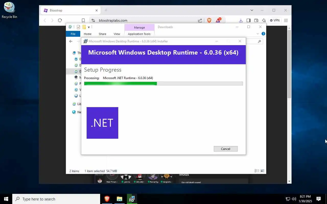Click the browser page vertical scrollbar
Viewport: 327px width, 204px height.
pos(289,64)
